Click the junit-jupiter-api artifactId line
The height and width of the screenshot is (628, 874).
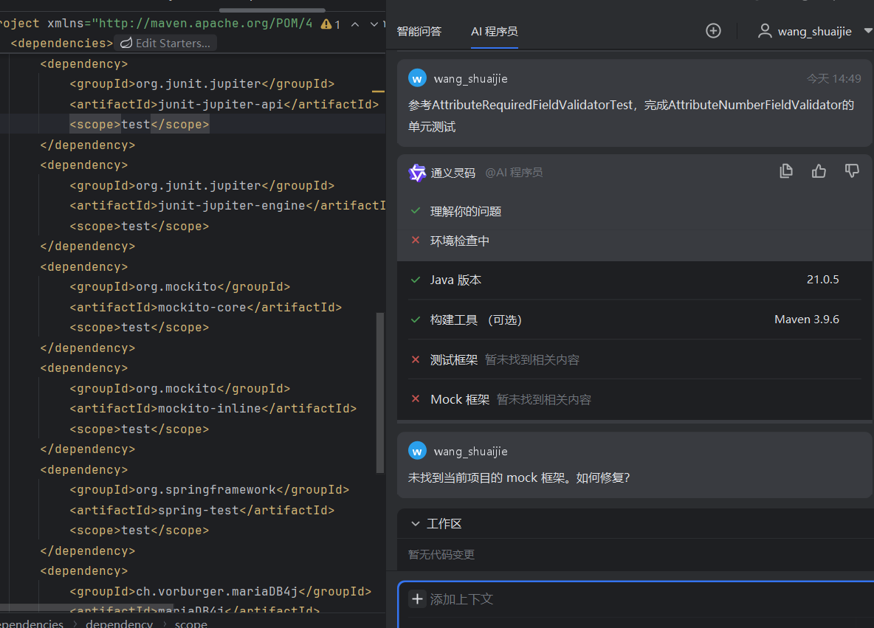tap(224, 104)
